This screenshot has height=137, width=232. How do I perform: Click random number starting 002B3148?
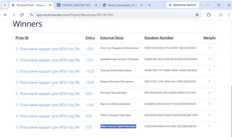click(171, 59)
